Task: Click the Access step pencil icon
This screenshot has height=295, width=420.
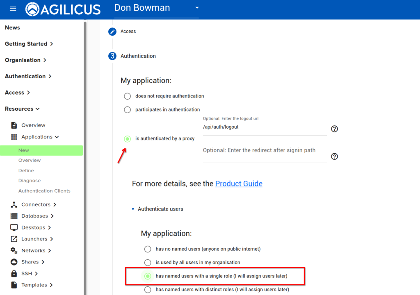Action: (x=112, y=32)
